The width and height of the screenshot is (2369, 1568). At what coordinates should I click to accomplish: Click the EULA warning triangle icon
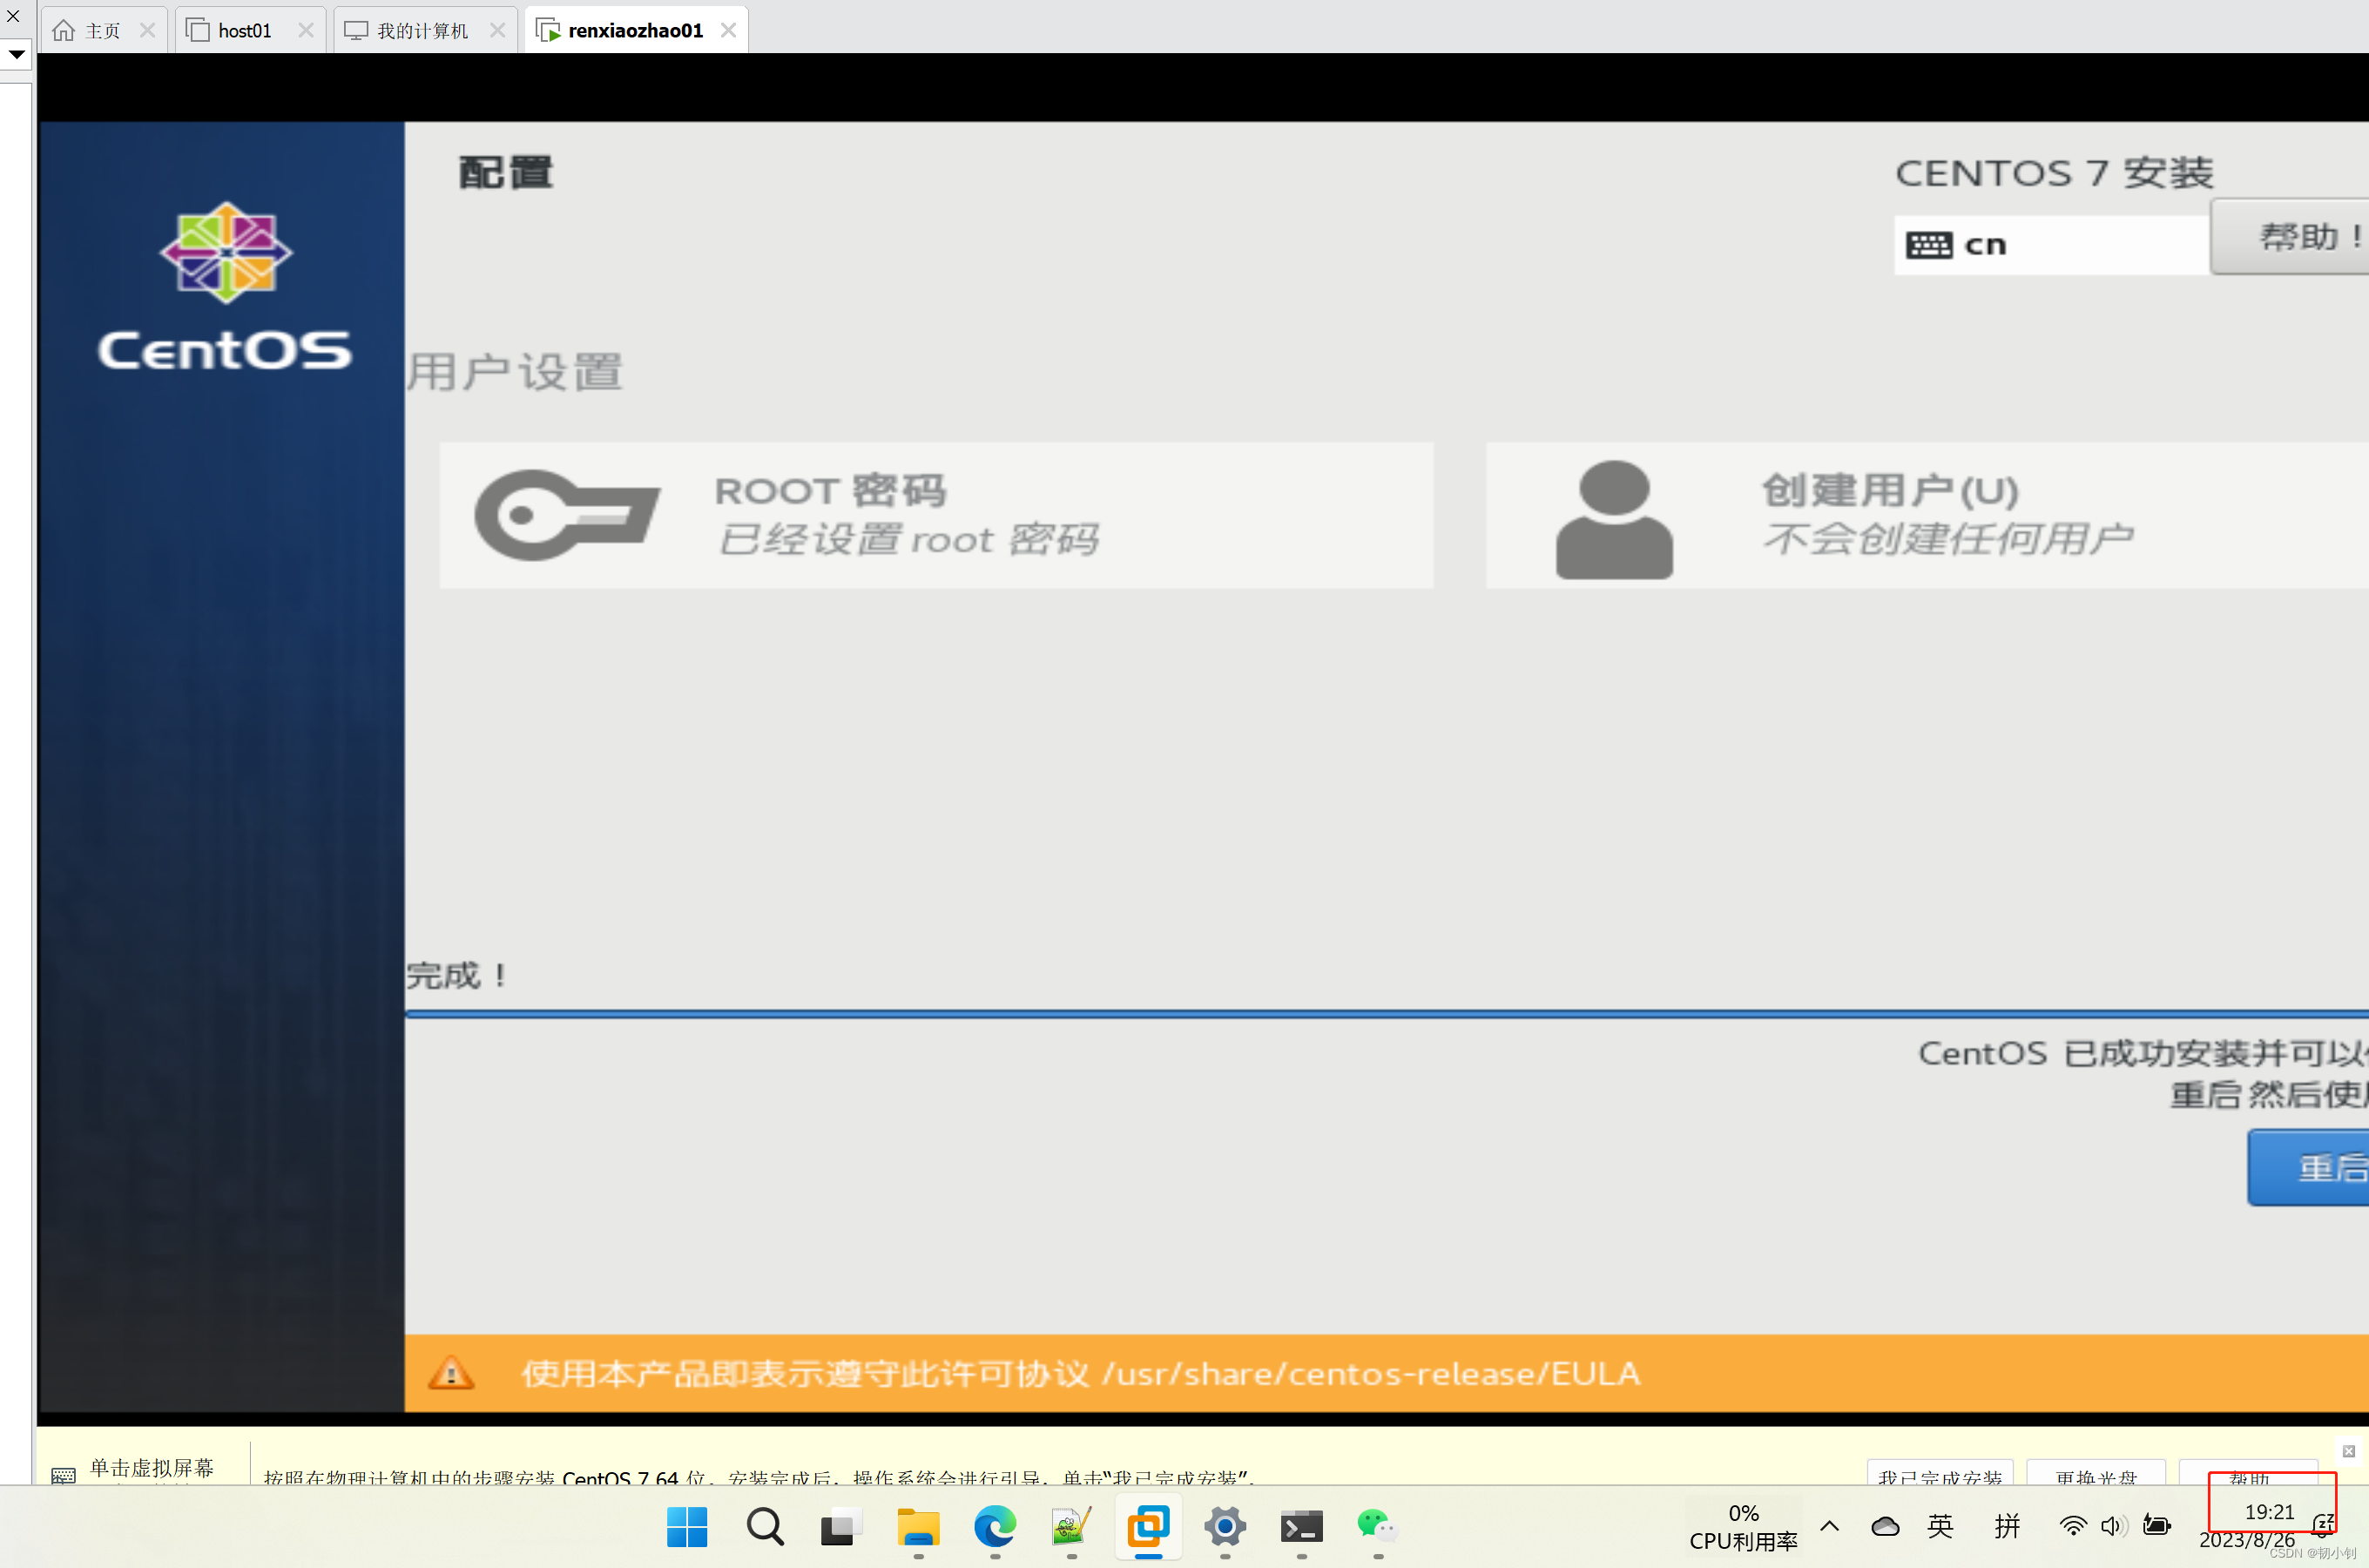tap(451, 1373)
